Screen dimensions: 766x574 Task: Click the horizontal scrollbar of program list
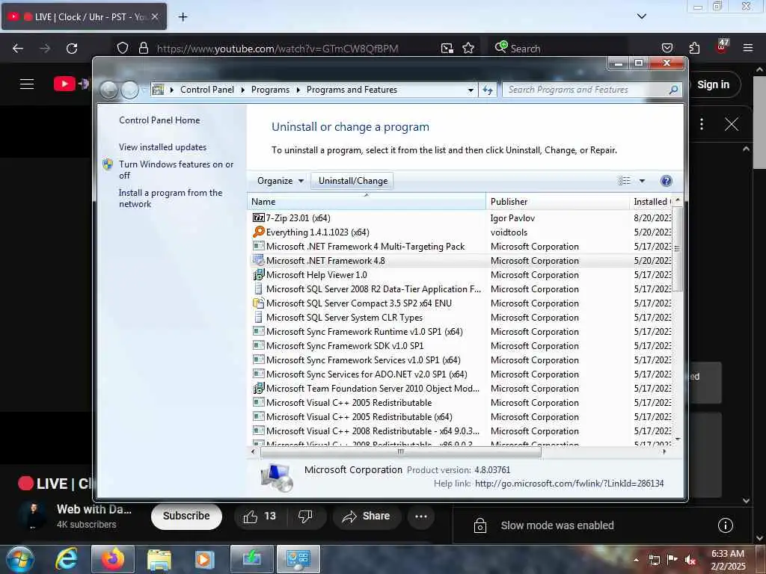tap(401, 452)
